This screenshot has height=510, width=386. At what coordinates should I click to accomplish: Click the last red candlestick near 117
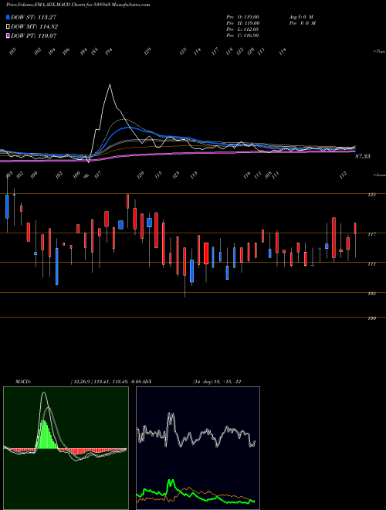(355, 228)
